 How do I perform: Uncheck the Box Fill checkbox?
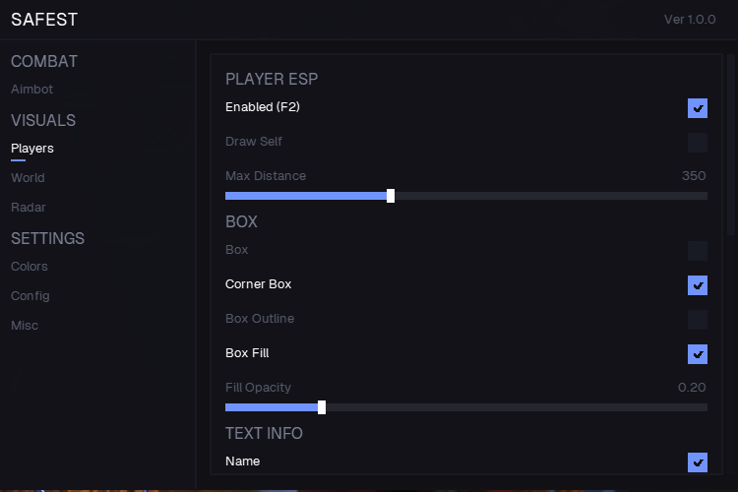[698, 354]
